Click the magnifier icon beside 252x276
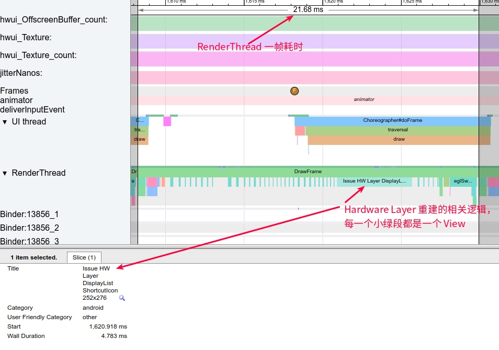 tap(122, 298)
